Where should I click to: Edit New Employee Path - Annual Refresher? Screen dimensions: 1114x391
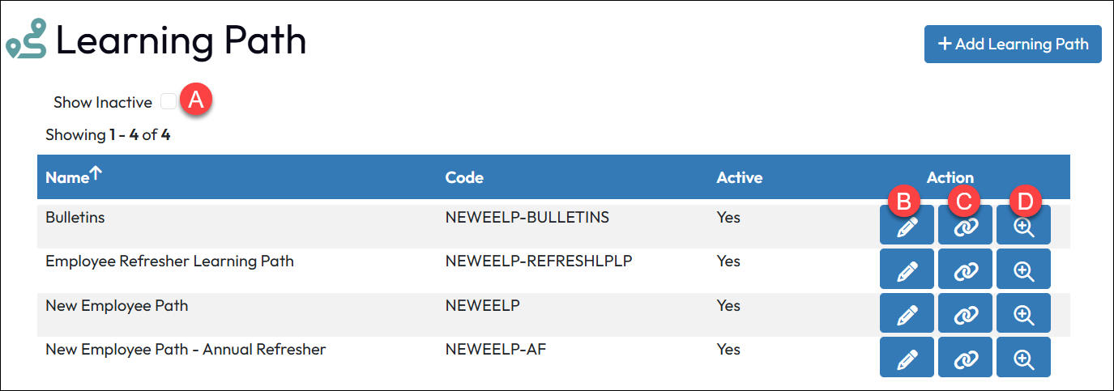click(x=907, y=357)
